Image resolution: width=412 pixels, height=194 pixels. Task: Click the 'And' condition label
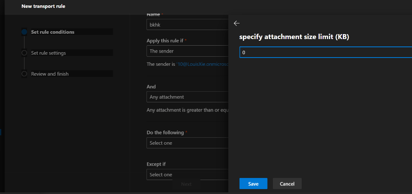pos(151,87)
